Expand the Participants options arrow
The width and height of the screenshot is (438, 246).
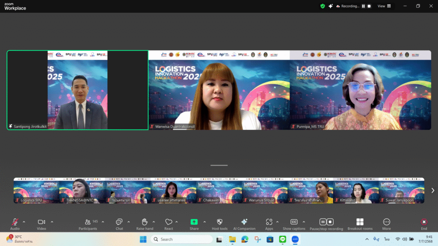pyautogui.click(x=103, y=222)
